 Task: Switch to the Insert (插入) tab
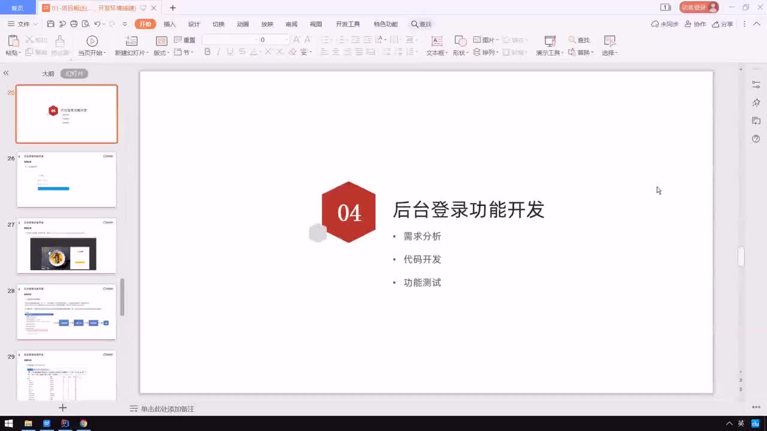click(x=170, y=24)
